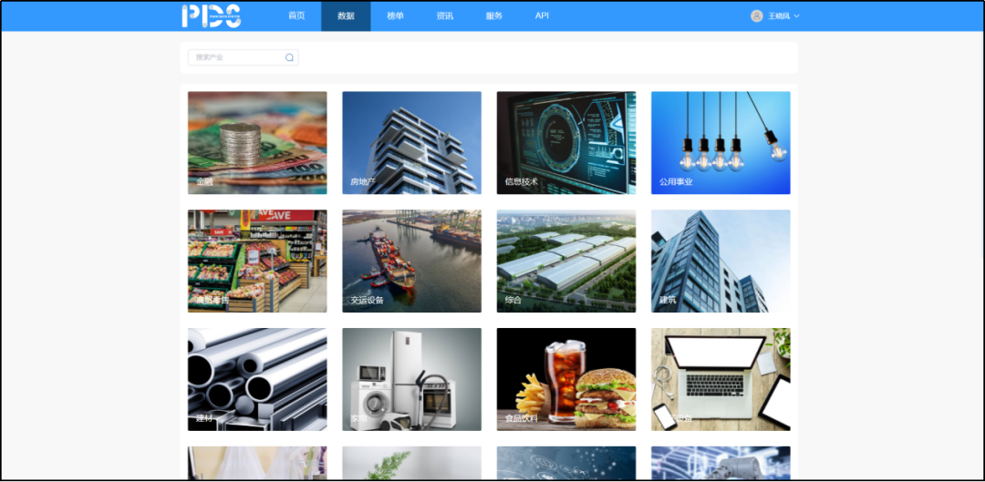Select the 家电 appliances thumbnail

point(411,379)
